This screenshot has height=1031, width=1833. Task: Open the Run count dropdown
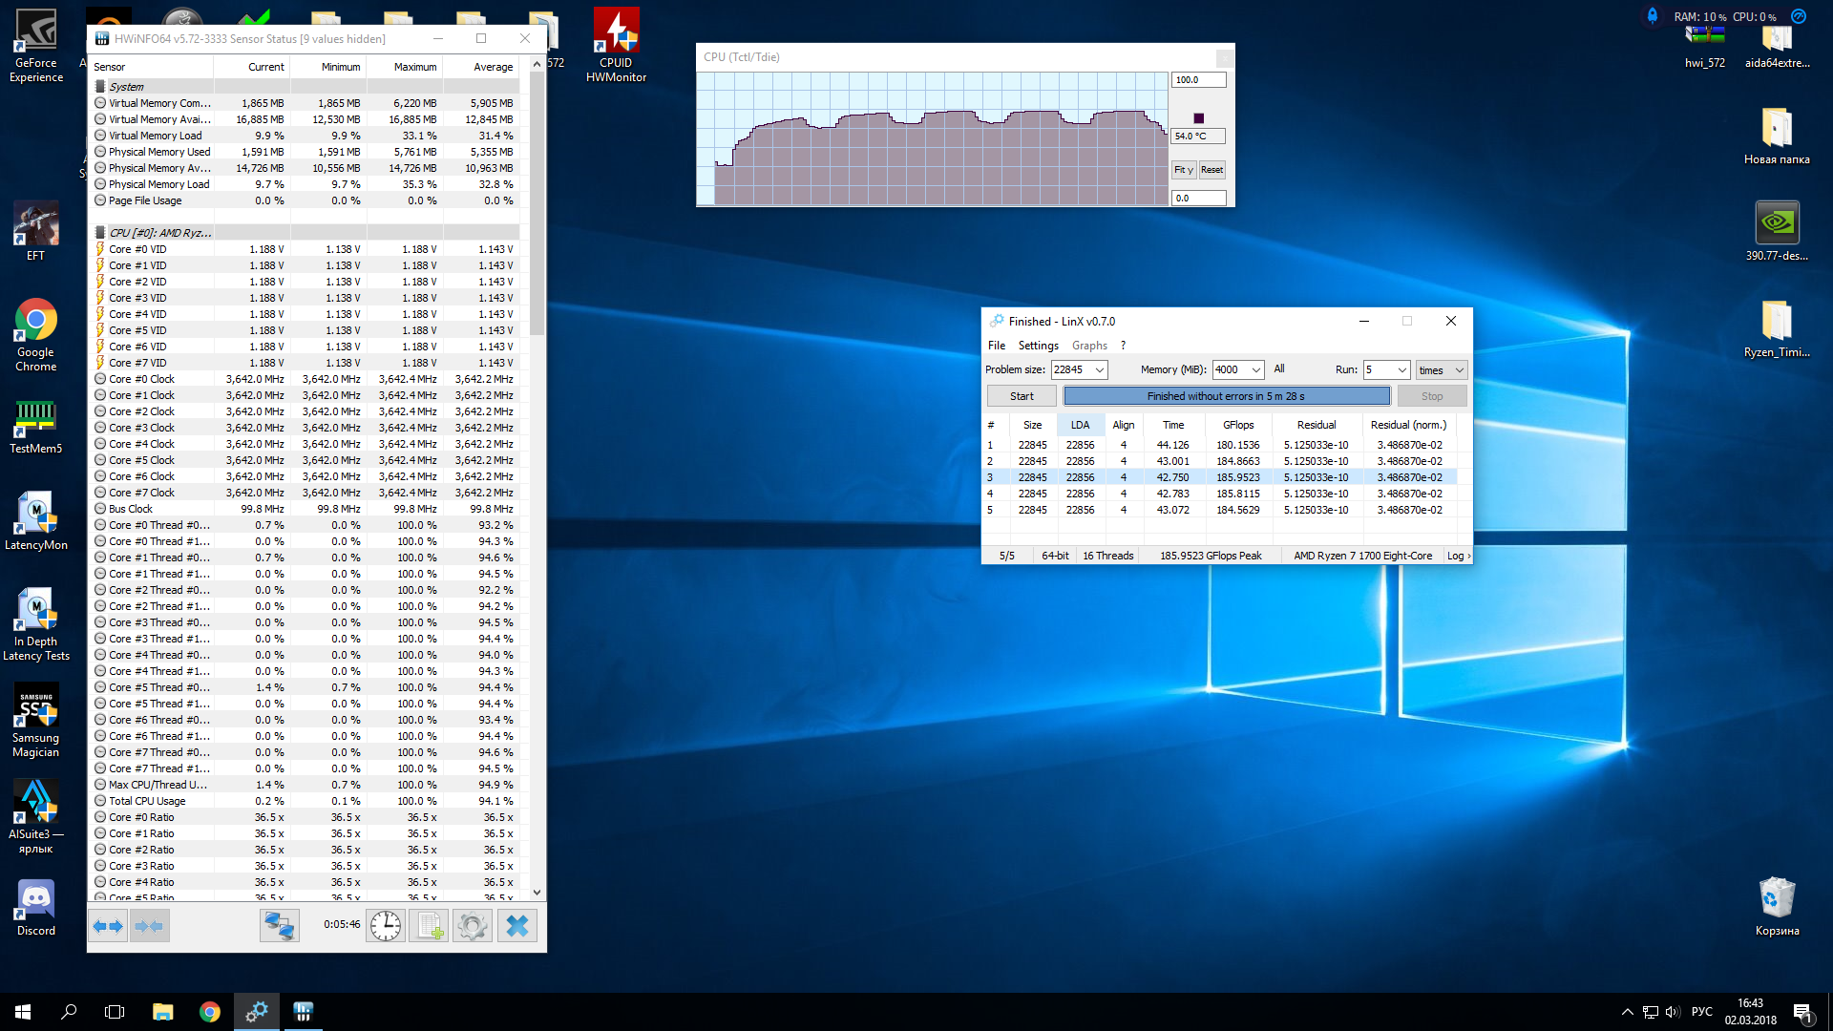[x=1401, y=370]
